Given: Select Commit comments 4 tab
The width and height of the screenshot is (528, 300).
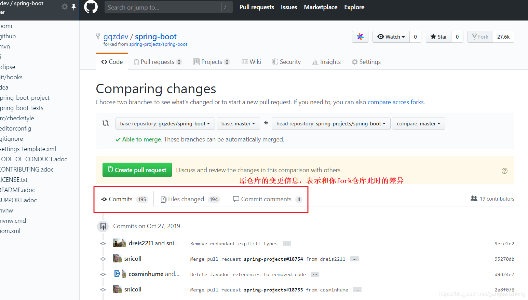Looking at the screenshot, I should (268, 199).
